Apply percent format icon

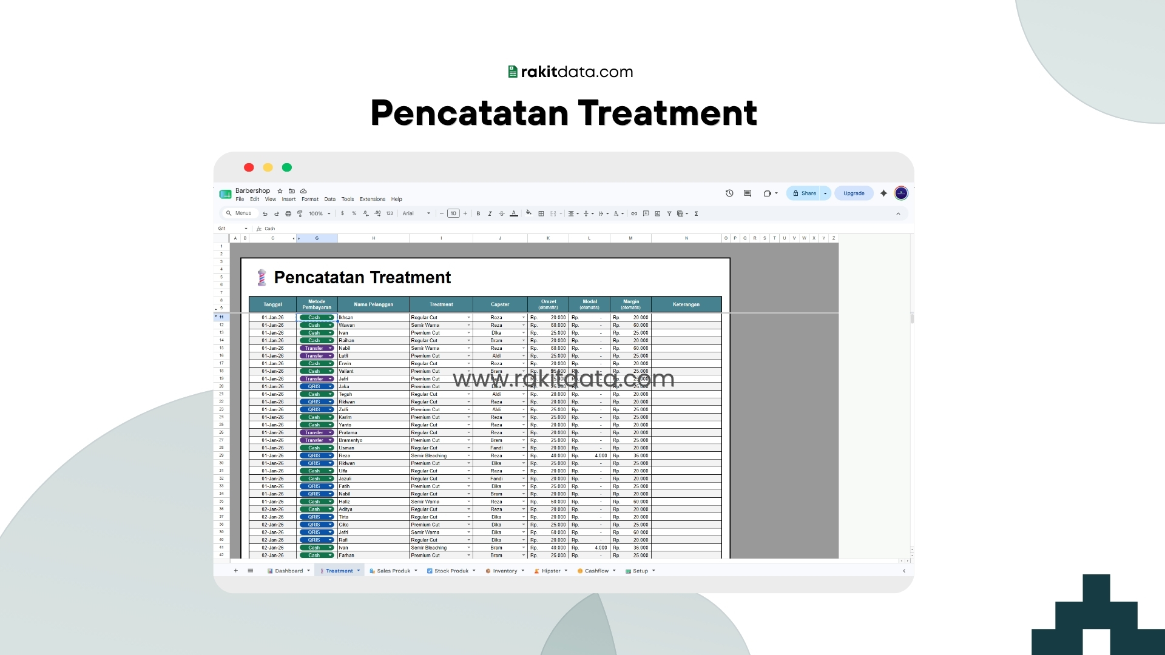pos(354,213)
